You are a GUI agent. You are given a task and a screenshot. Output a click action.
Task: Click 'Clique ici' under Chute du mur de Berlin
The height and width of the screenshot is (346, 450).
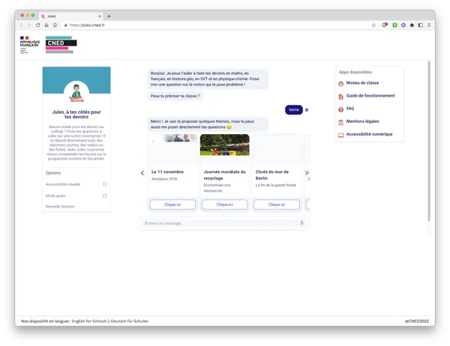point(277,204)
